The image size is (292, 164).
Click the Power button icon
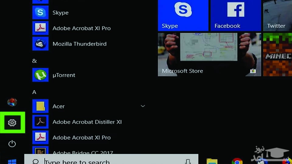coord(12,144)
